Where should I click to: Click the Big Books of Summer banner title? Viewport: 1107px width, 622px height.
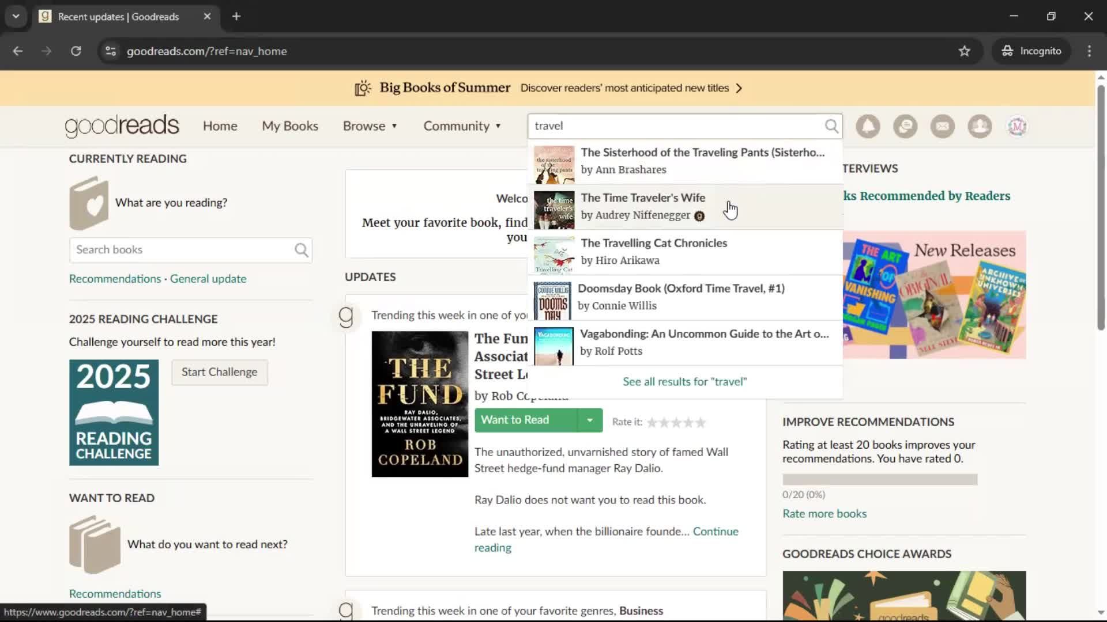445,88
